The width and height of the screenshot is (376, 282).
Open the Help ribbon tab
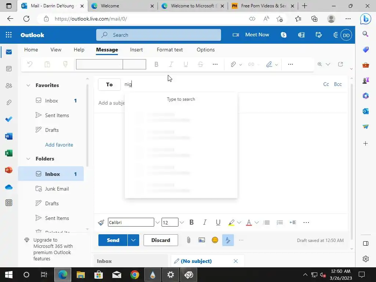point(79,50)
